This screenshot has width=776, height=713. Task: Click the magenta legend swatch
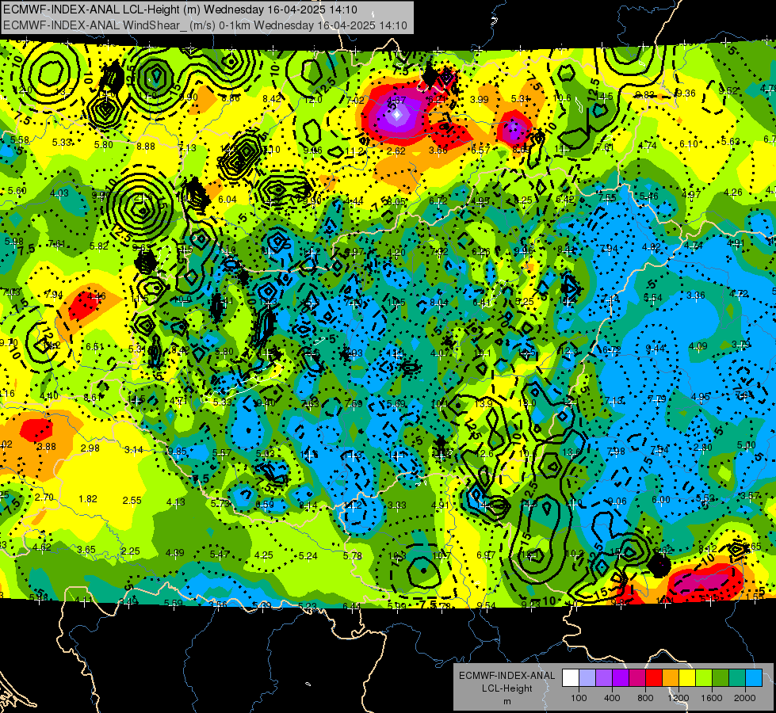pos(637,678)
